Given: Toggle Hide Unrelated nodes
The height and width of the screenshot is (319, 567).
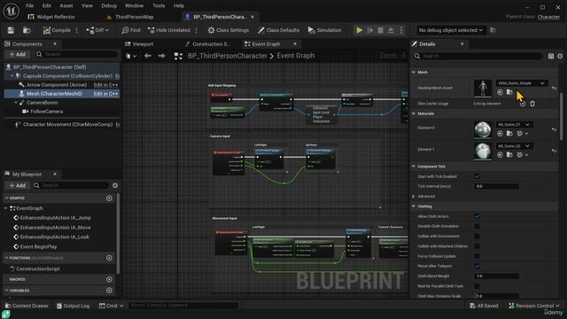Looking at the screenshot, I should [169, 30].
